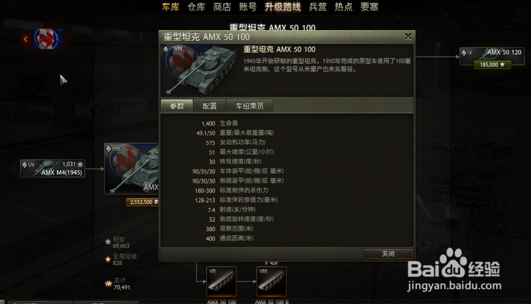The height and width of the screenshot is (304, 531).
Task: Click the tier VIII AMX 50 100 B tracks module
Action: click(271, 281)
